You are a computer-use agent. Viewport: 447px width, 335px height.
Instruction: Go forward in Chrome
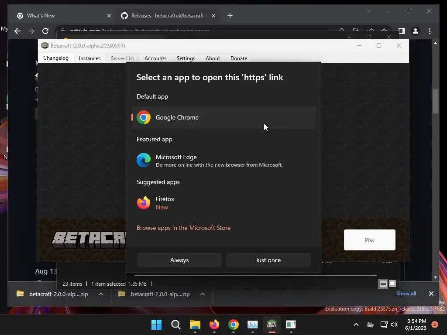[x=31, y=31]
